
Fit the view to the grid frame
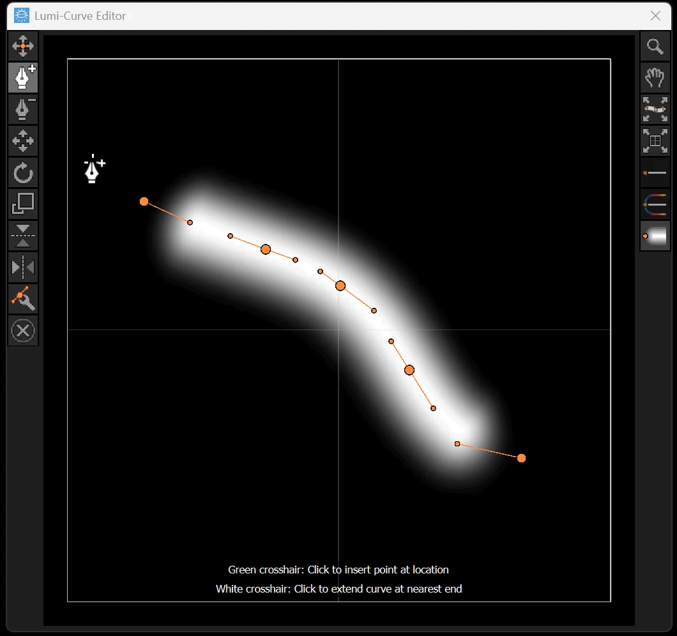click(655, 141)
